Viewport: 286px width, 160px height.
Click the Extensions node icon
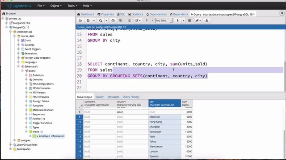23,53
